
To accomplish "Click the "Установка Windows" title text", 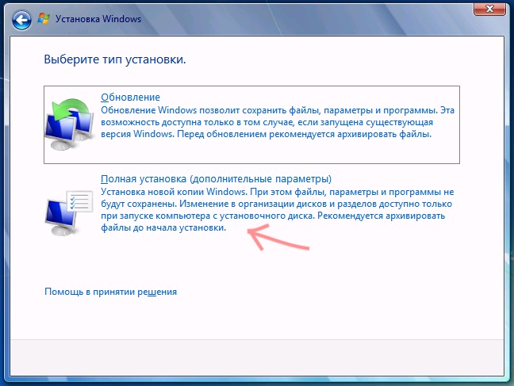I will [x=98, y=19].
